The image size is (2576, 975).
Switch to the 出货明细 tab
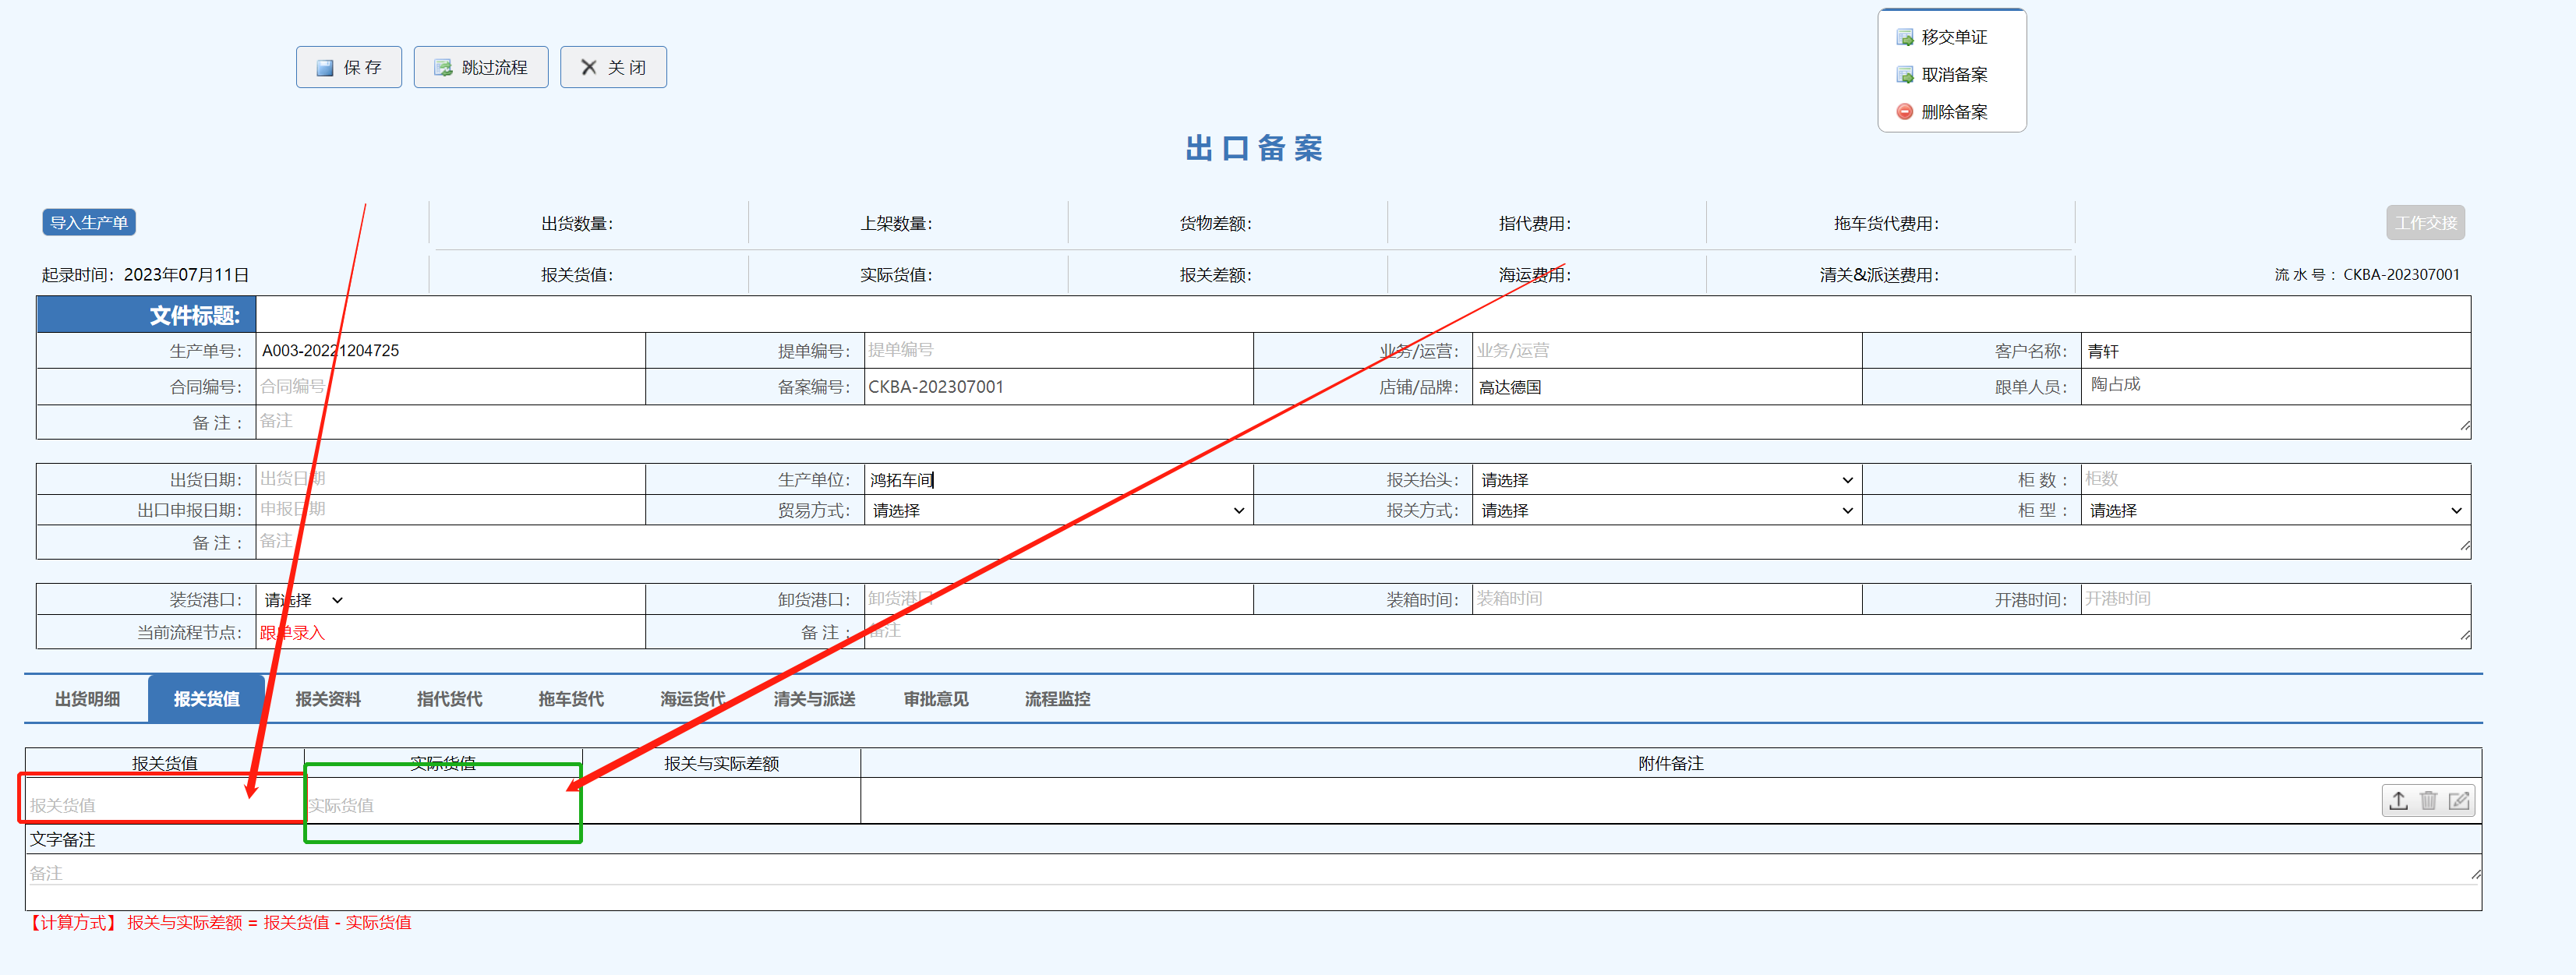tap(87, 699)
